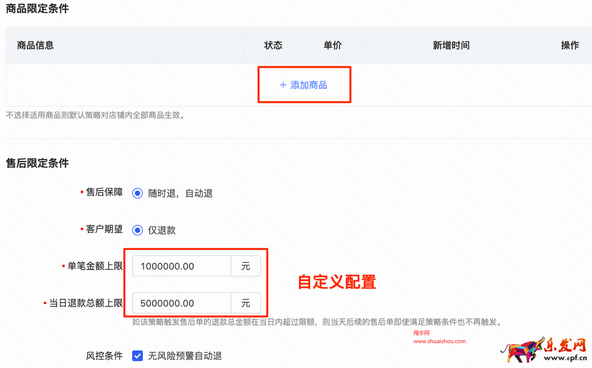
Task: Click the 状态 column header
Action: click(x=273, y=45)
